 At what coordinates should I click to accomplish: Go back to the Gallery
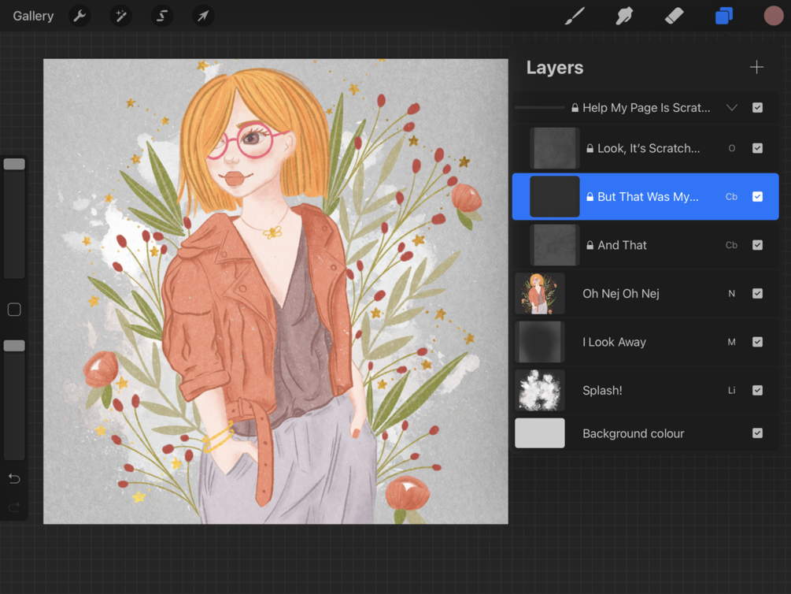point(33,16)
